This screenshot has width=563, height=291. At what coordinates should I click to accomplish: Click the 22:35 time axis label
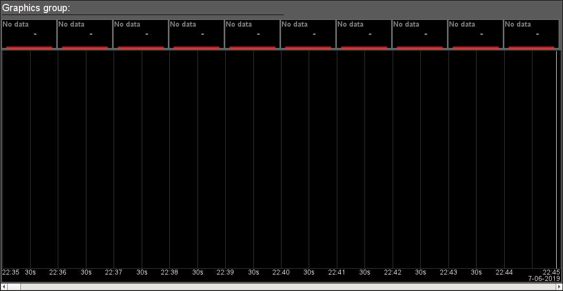click(11, 273)
